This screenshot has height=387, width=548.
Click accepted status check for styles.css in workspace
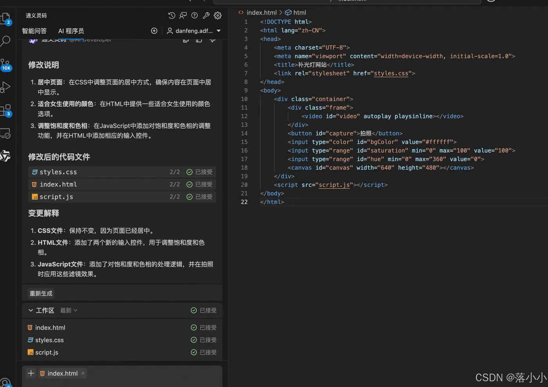coord(194,340)
